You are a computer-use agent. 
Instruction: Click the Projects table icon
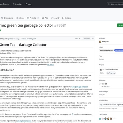28,18
